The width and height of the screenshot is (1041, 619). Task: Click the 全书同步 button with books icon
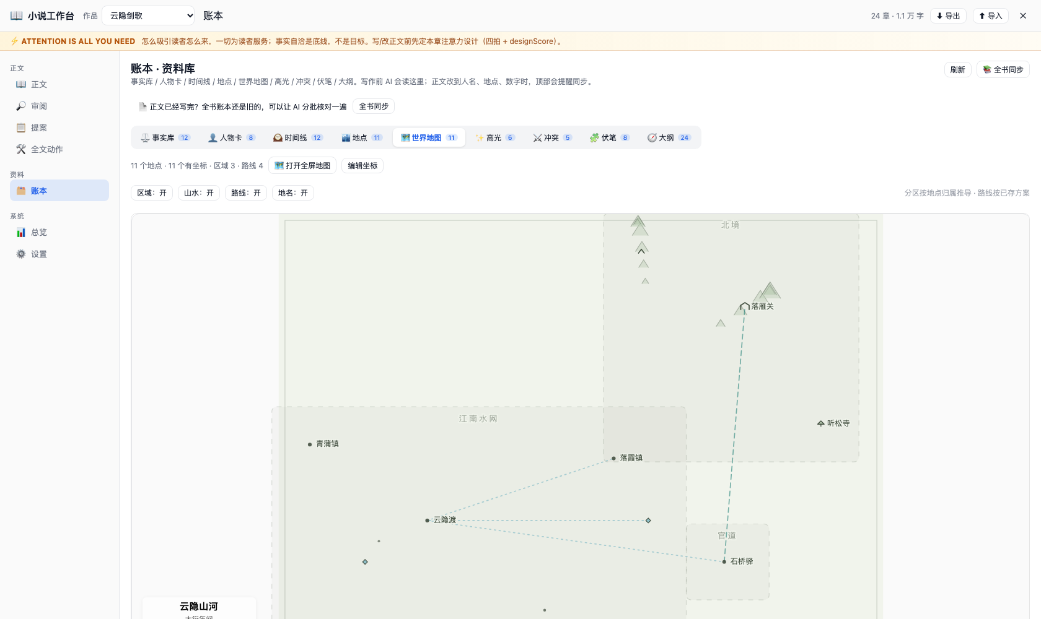[1003, 69]
